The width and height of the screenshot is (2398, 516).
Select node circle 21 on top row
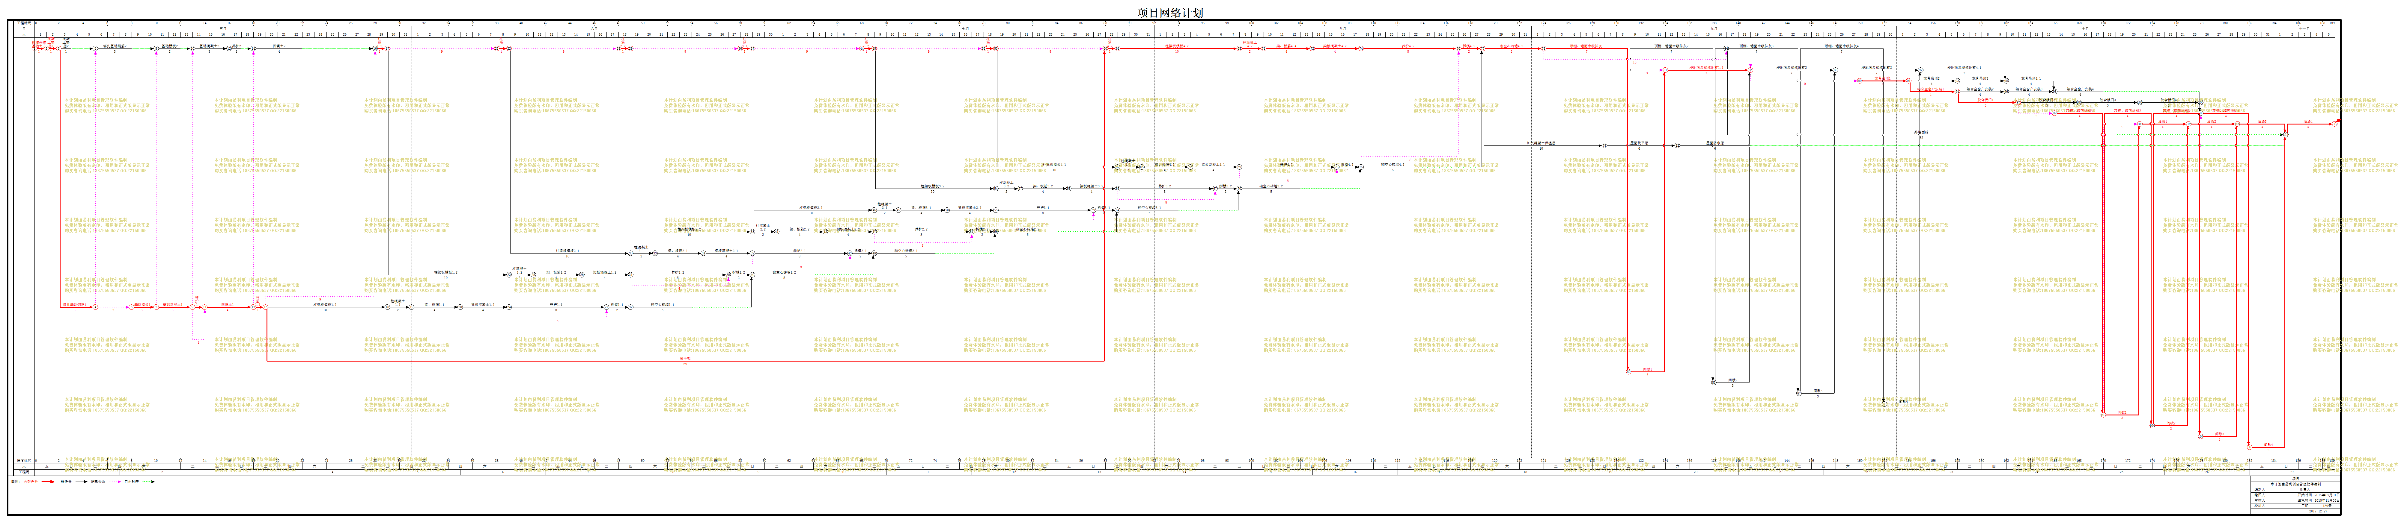pos(497,48)
